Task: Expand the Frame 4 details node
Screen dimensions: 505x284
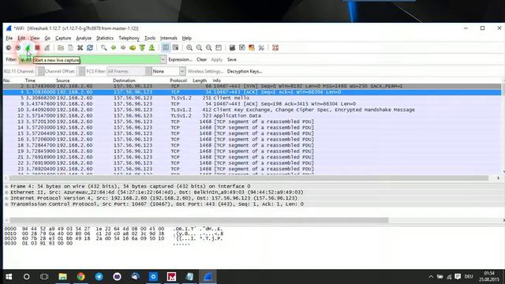Action: 6,186
